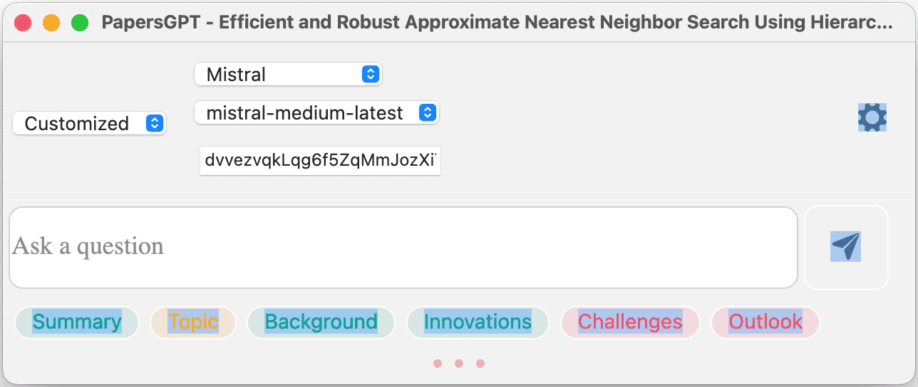Click the first red pagination dot
The height and width of the screenshot is (387, 918).
(438, 364)
